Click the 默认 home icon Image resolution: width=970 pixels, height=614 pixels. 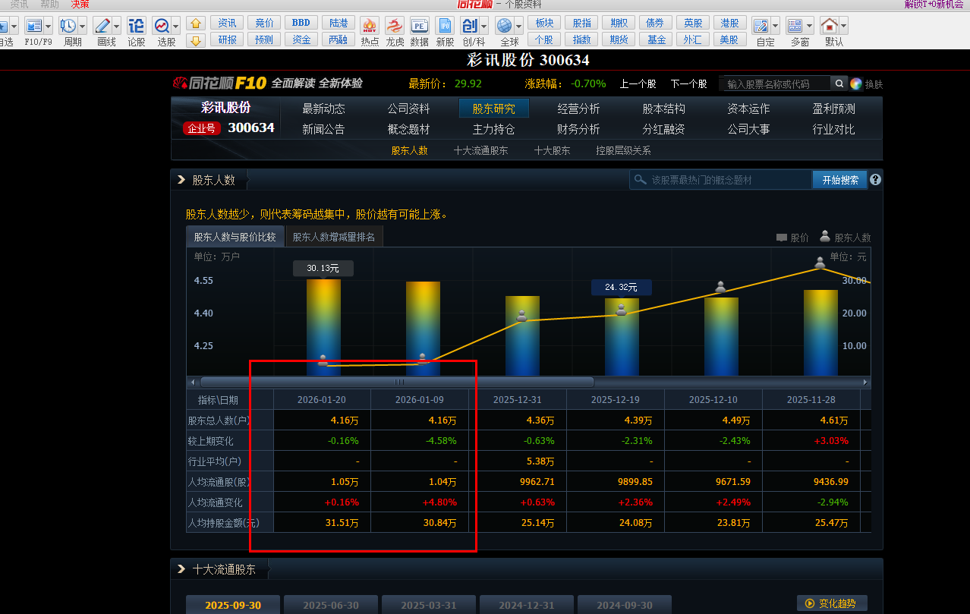pyautogui.click(x=829, y=26)
